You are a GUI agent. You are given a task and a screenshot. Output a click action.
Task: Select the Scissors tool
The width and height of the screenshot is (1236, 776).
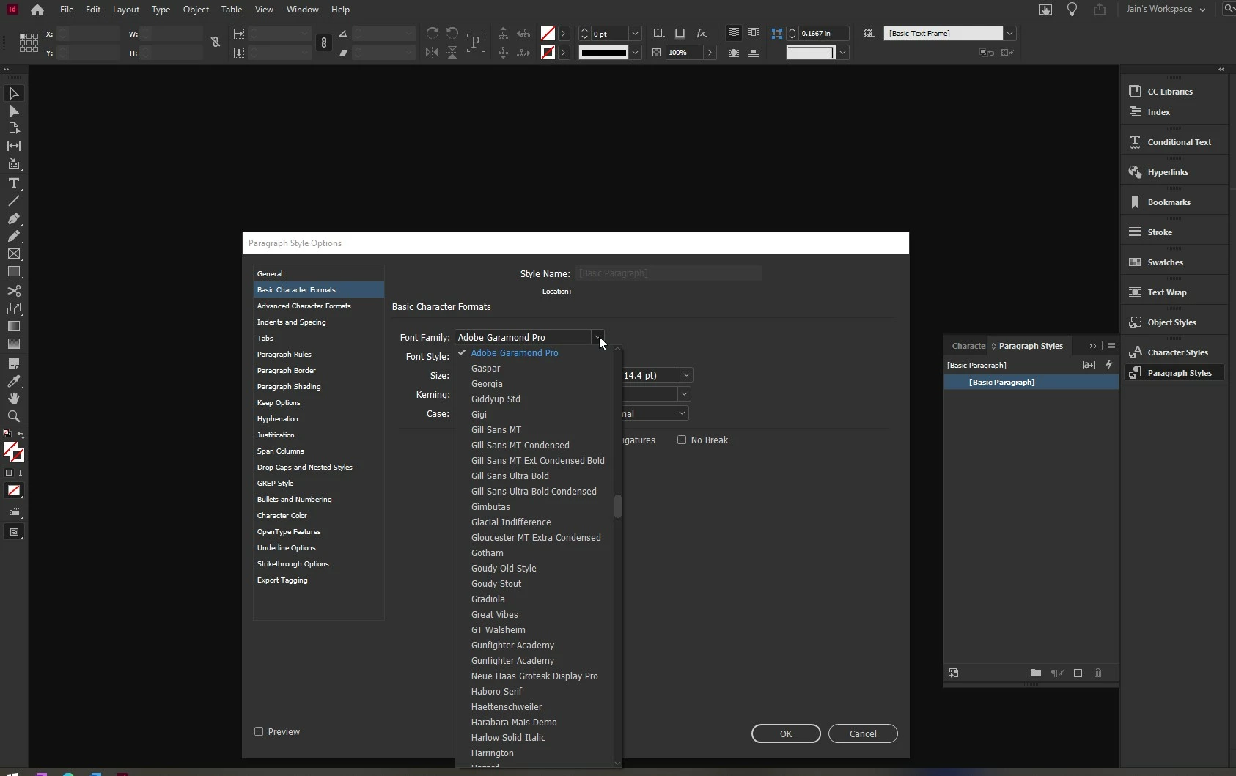(x=14, y=291)
